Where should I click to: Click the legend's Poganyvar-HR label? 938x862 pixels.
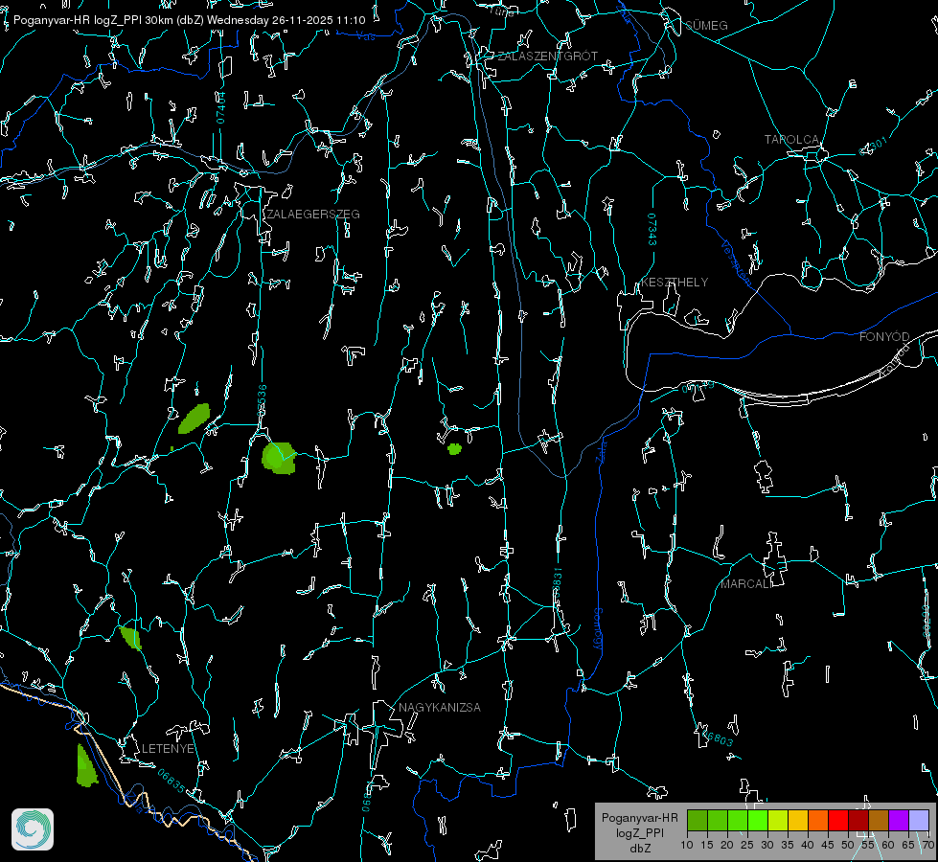click(x=639, y=817)
